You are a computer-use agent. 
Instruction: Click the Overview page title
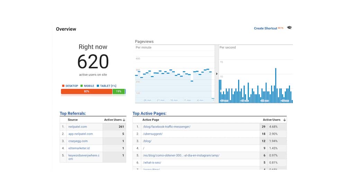(66, 29)
